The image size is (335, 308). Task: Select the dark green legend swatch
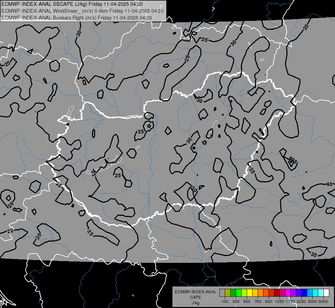233,293
